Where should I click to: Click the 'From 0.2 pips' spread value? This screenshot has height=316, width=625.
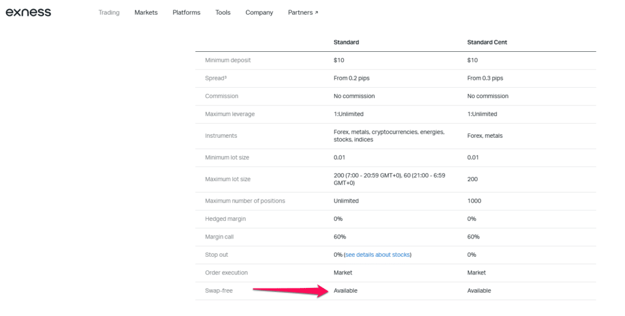coord(352,78)
